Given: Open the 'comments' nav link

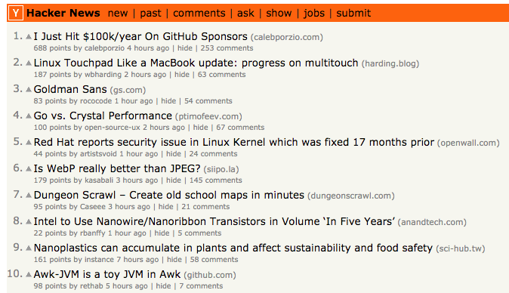Looking at the screenshot, I should click(199, 14).
